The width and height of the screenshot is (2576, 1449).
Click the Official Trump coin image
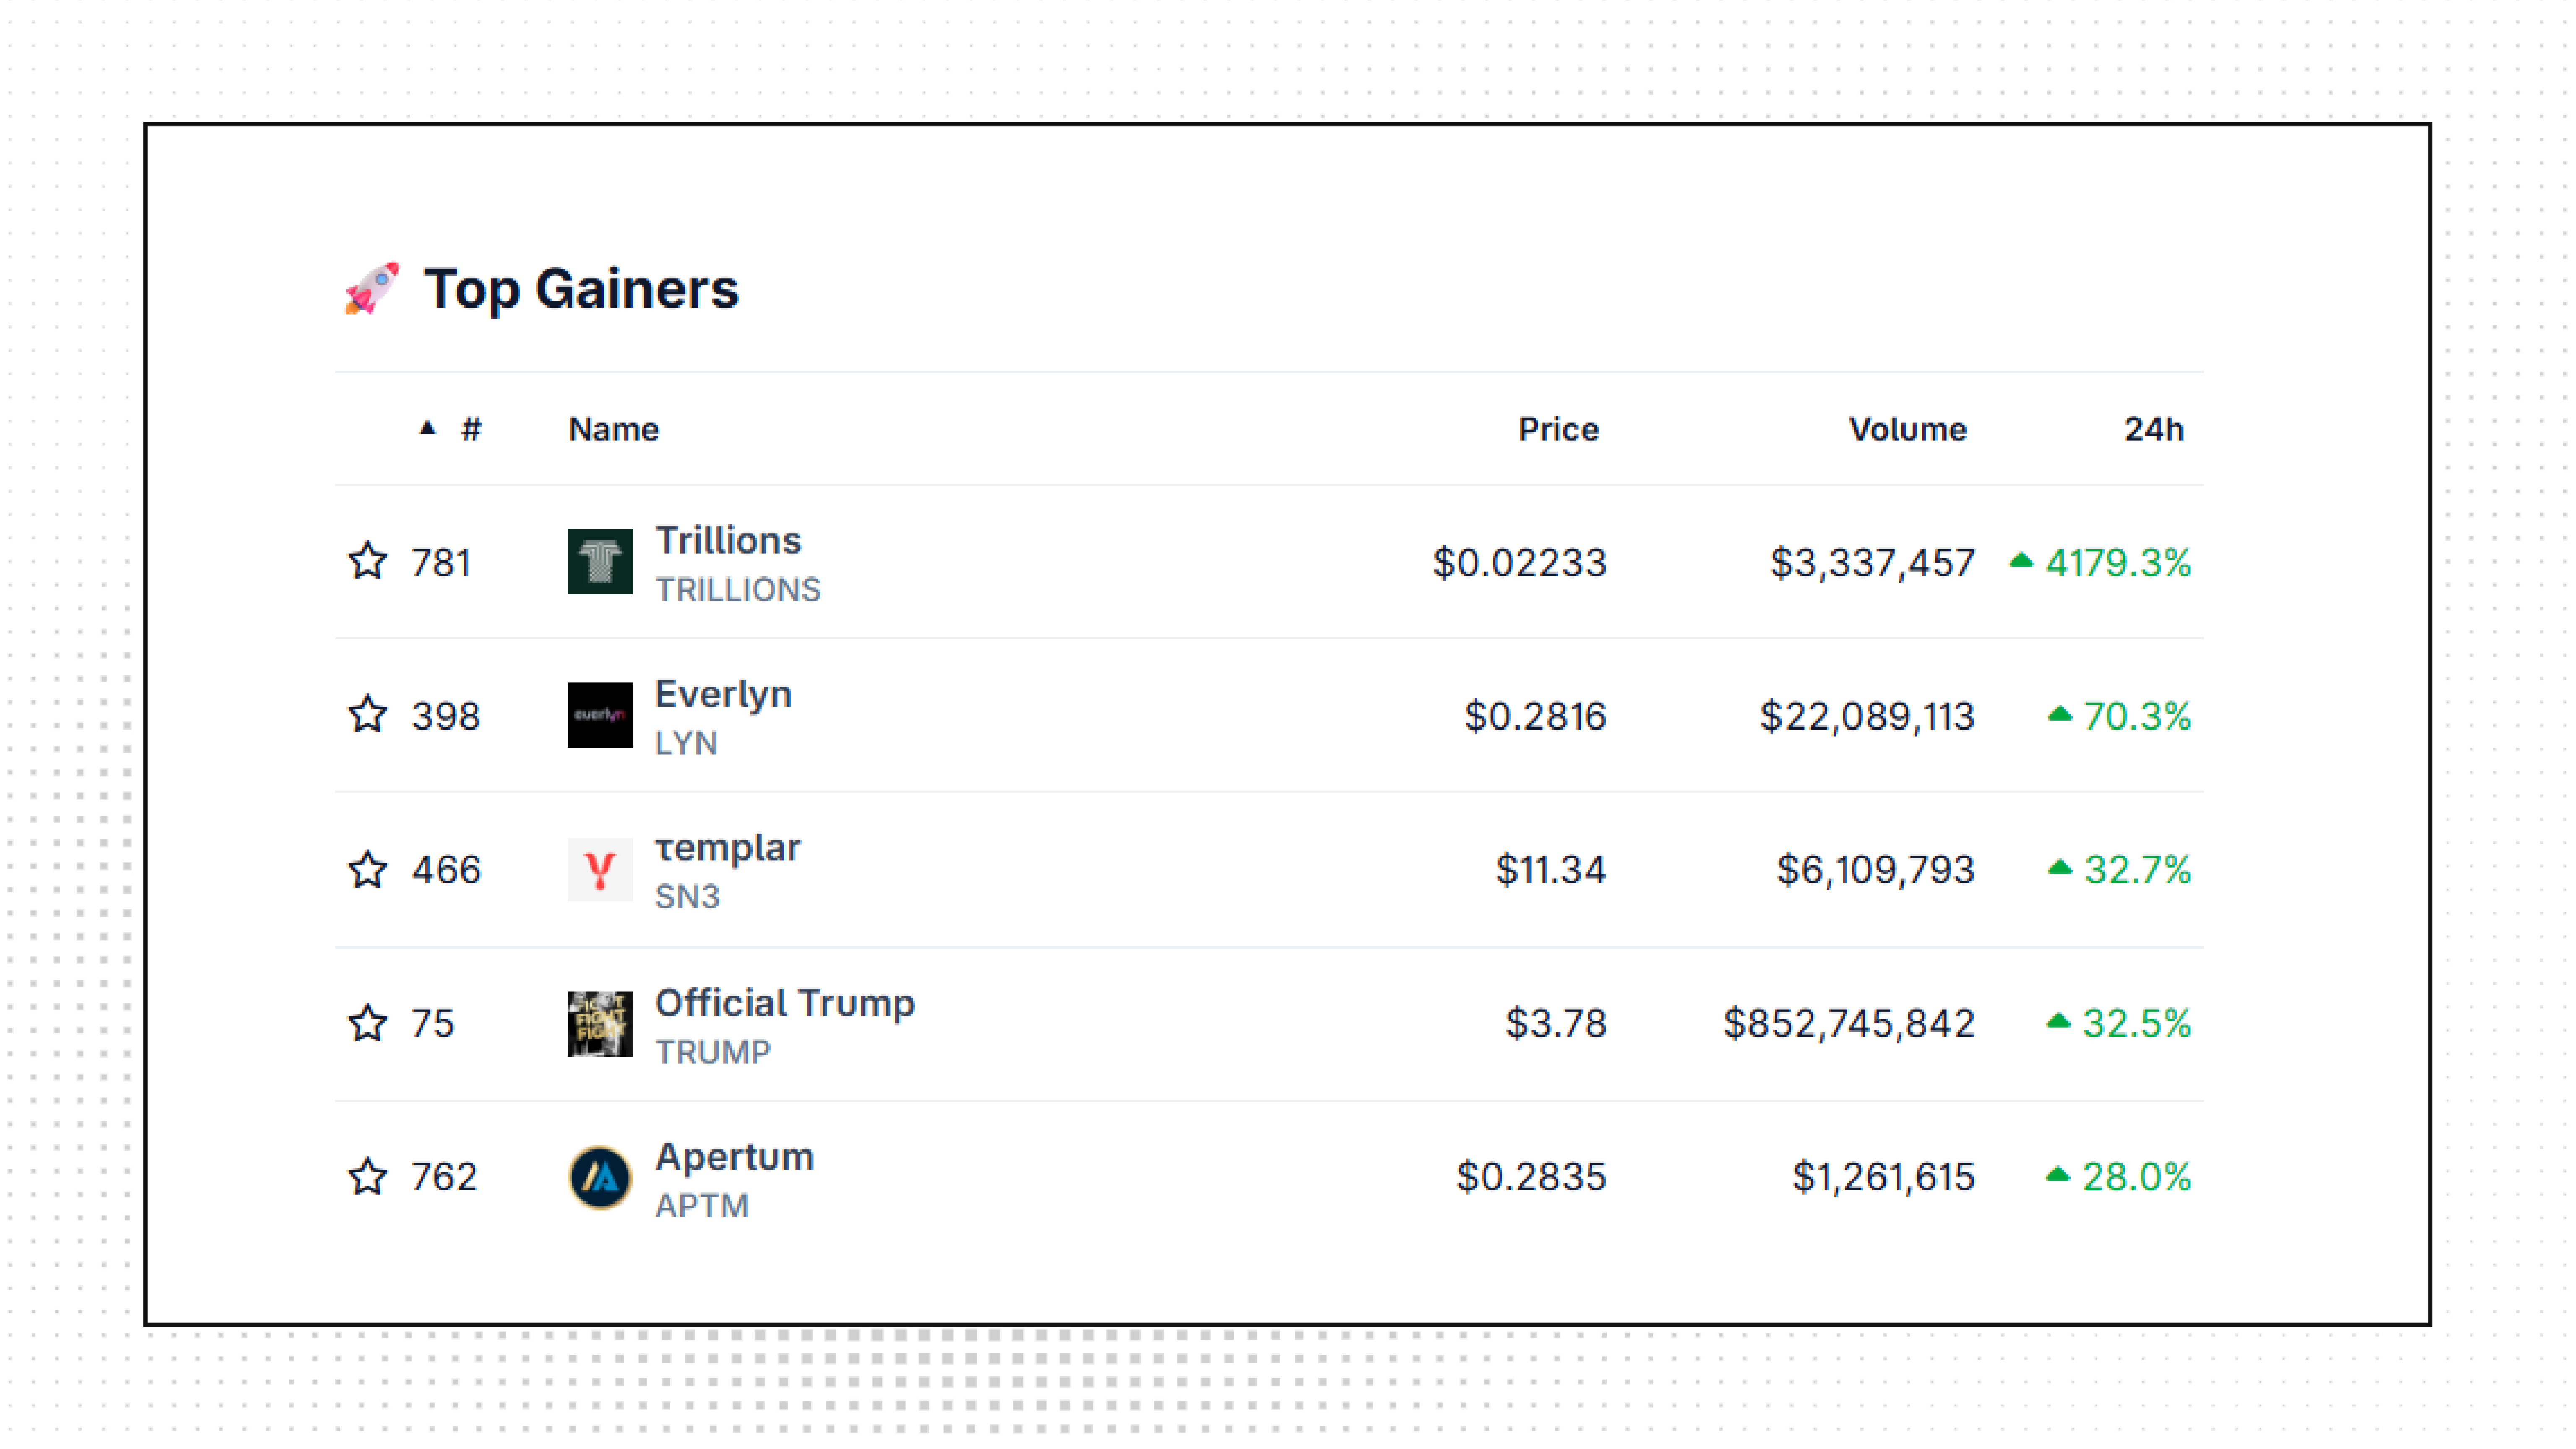coord(599,1023)
